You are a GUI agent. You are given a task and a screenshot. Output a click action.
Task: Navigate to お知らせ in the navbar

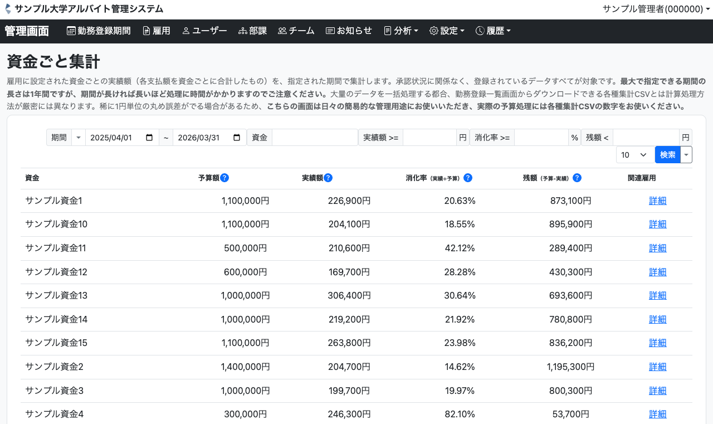coord(349,31)
